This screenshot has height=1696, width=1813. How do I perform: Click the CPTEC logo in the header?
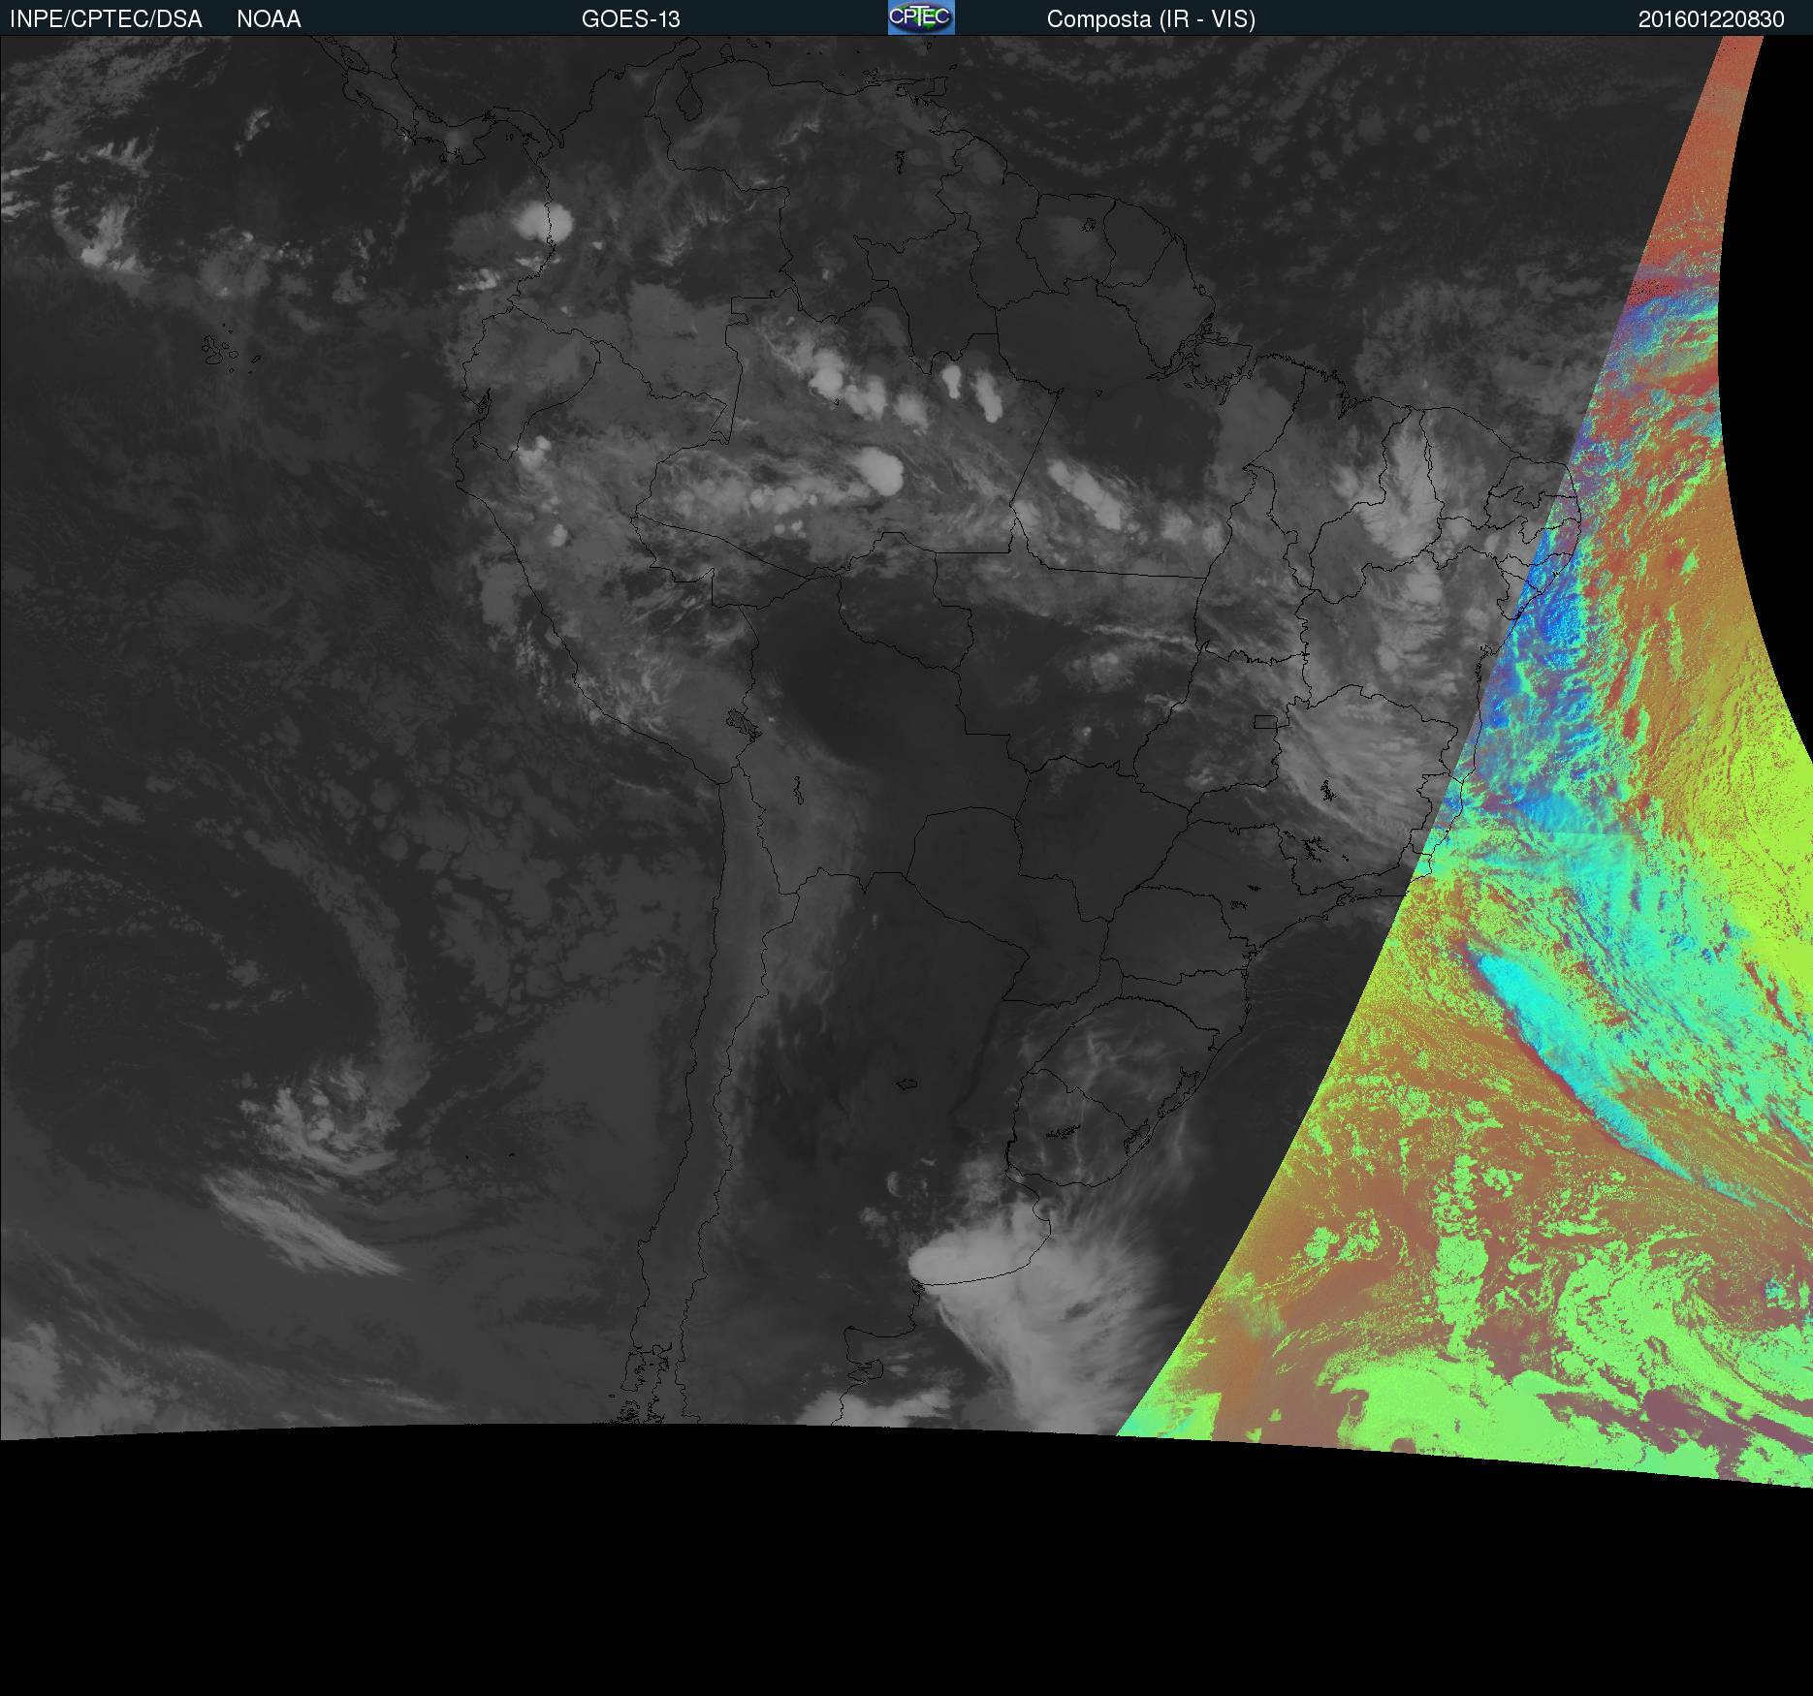point(921,17)
